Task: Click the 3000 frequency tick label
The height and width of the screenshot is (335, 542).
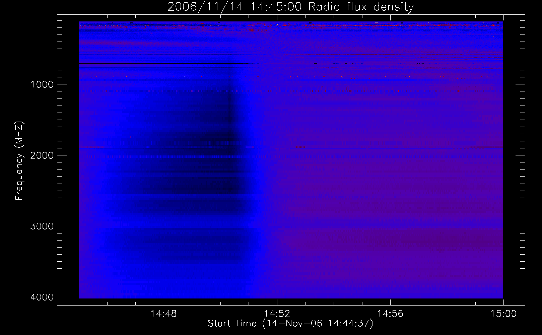Action: 42,226
